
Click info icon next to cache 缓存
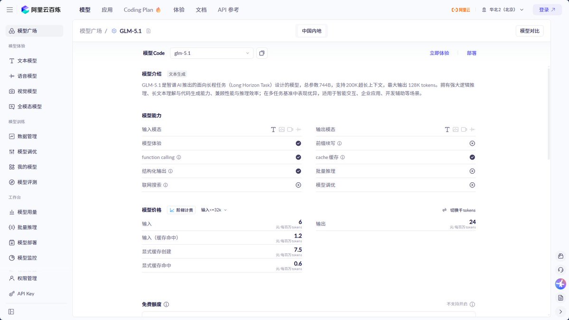pos(343,158)
